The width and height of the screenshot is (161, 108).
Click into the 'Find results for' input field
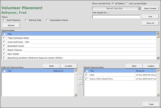tap(116, 17)
